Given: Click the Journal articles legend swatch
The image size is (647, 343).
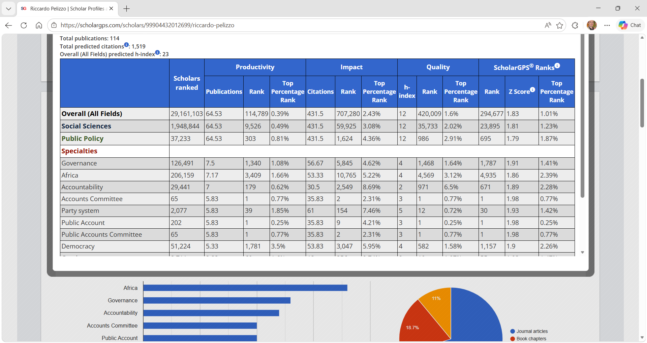Looking at the screenshot, I should 513,331.
